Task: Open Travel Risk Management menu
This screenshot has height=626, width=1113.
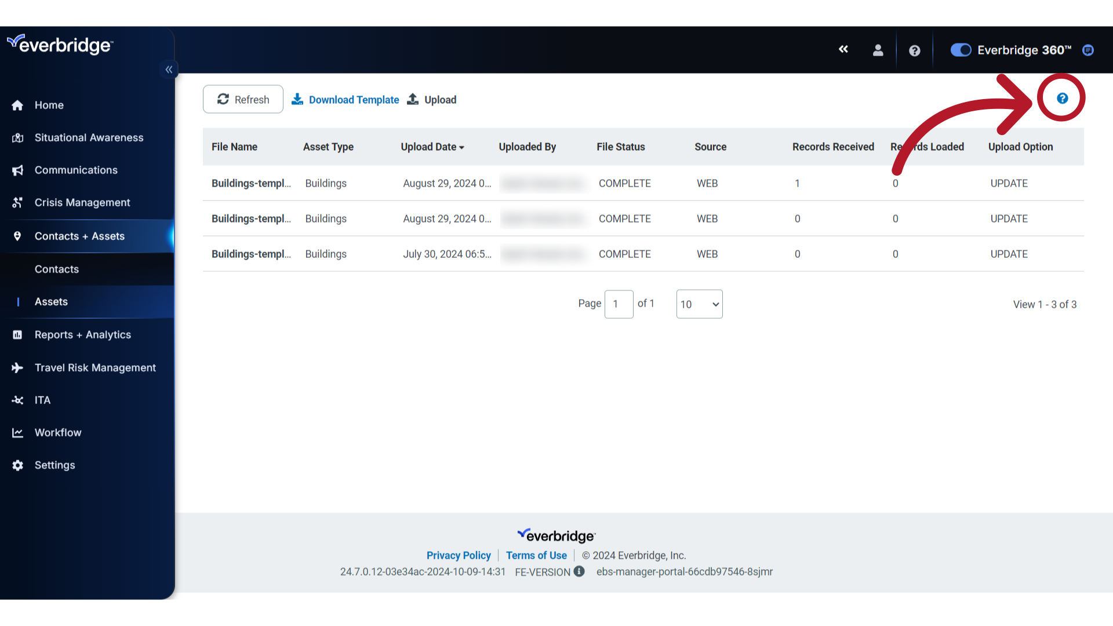Action: click(x=95, y=368)
